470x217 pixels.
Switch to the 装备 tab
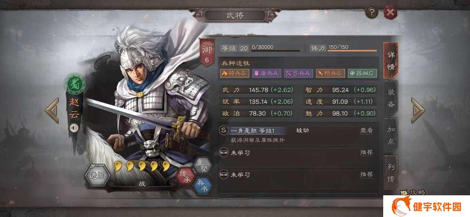click(x=391, y=98)
